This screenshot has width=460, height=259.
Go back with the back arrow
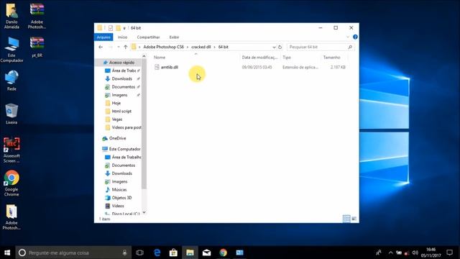[101, 47]
